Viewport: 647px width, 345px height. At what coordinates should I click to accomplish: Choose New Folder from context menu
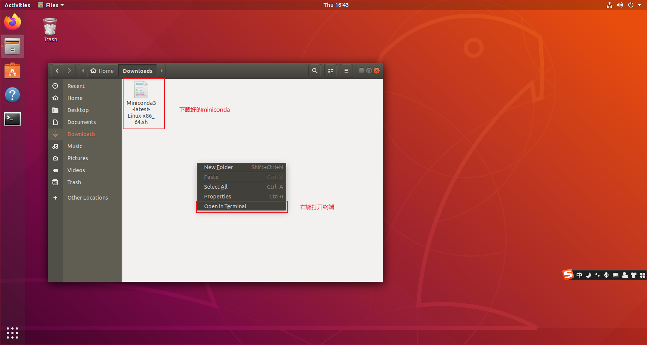(242, 167)
